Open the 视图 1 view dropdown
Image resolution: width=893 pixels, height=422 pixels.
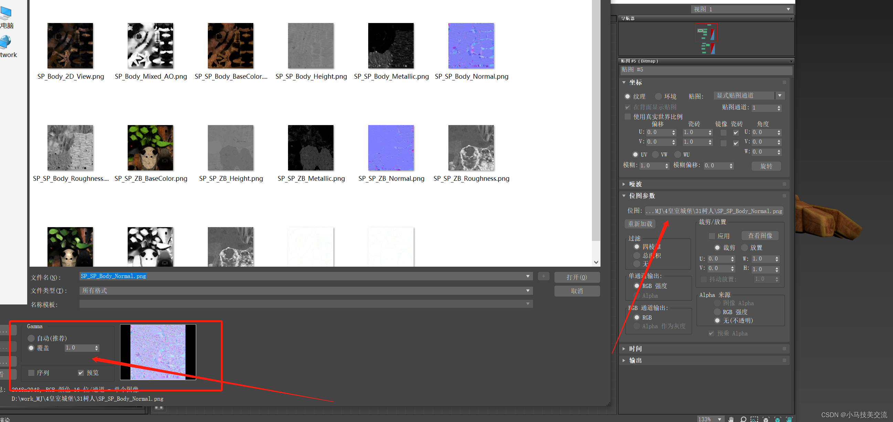788,9
